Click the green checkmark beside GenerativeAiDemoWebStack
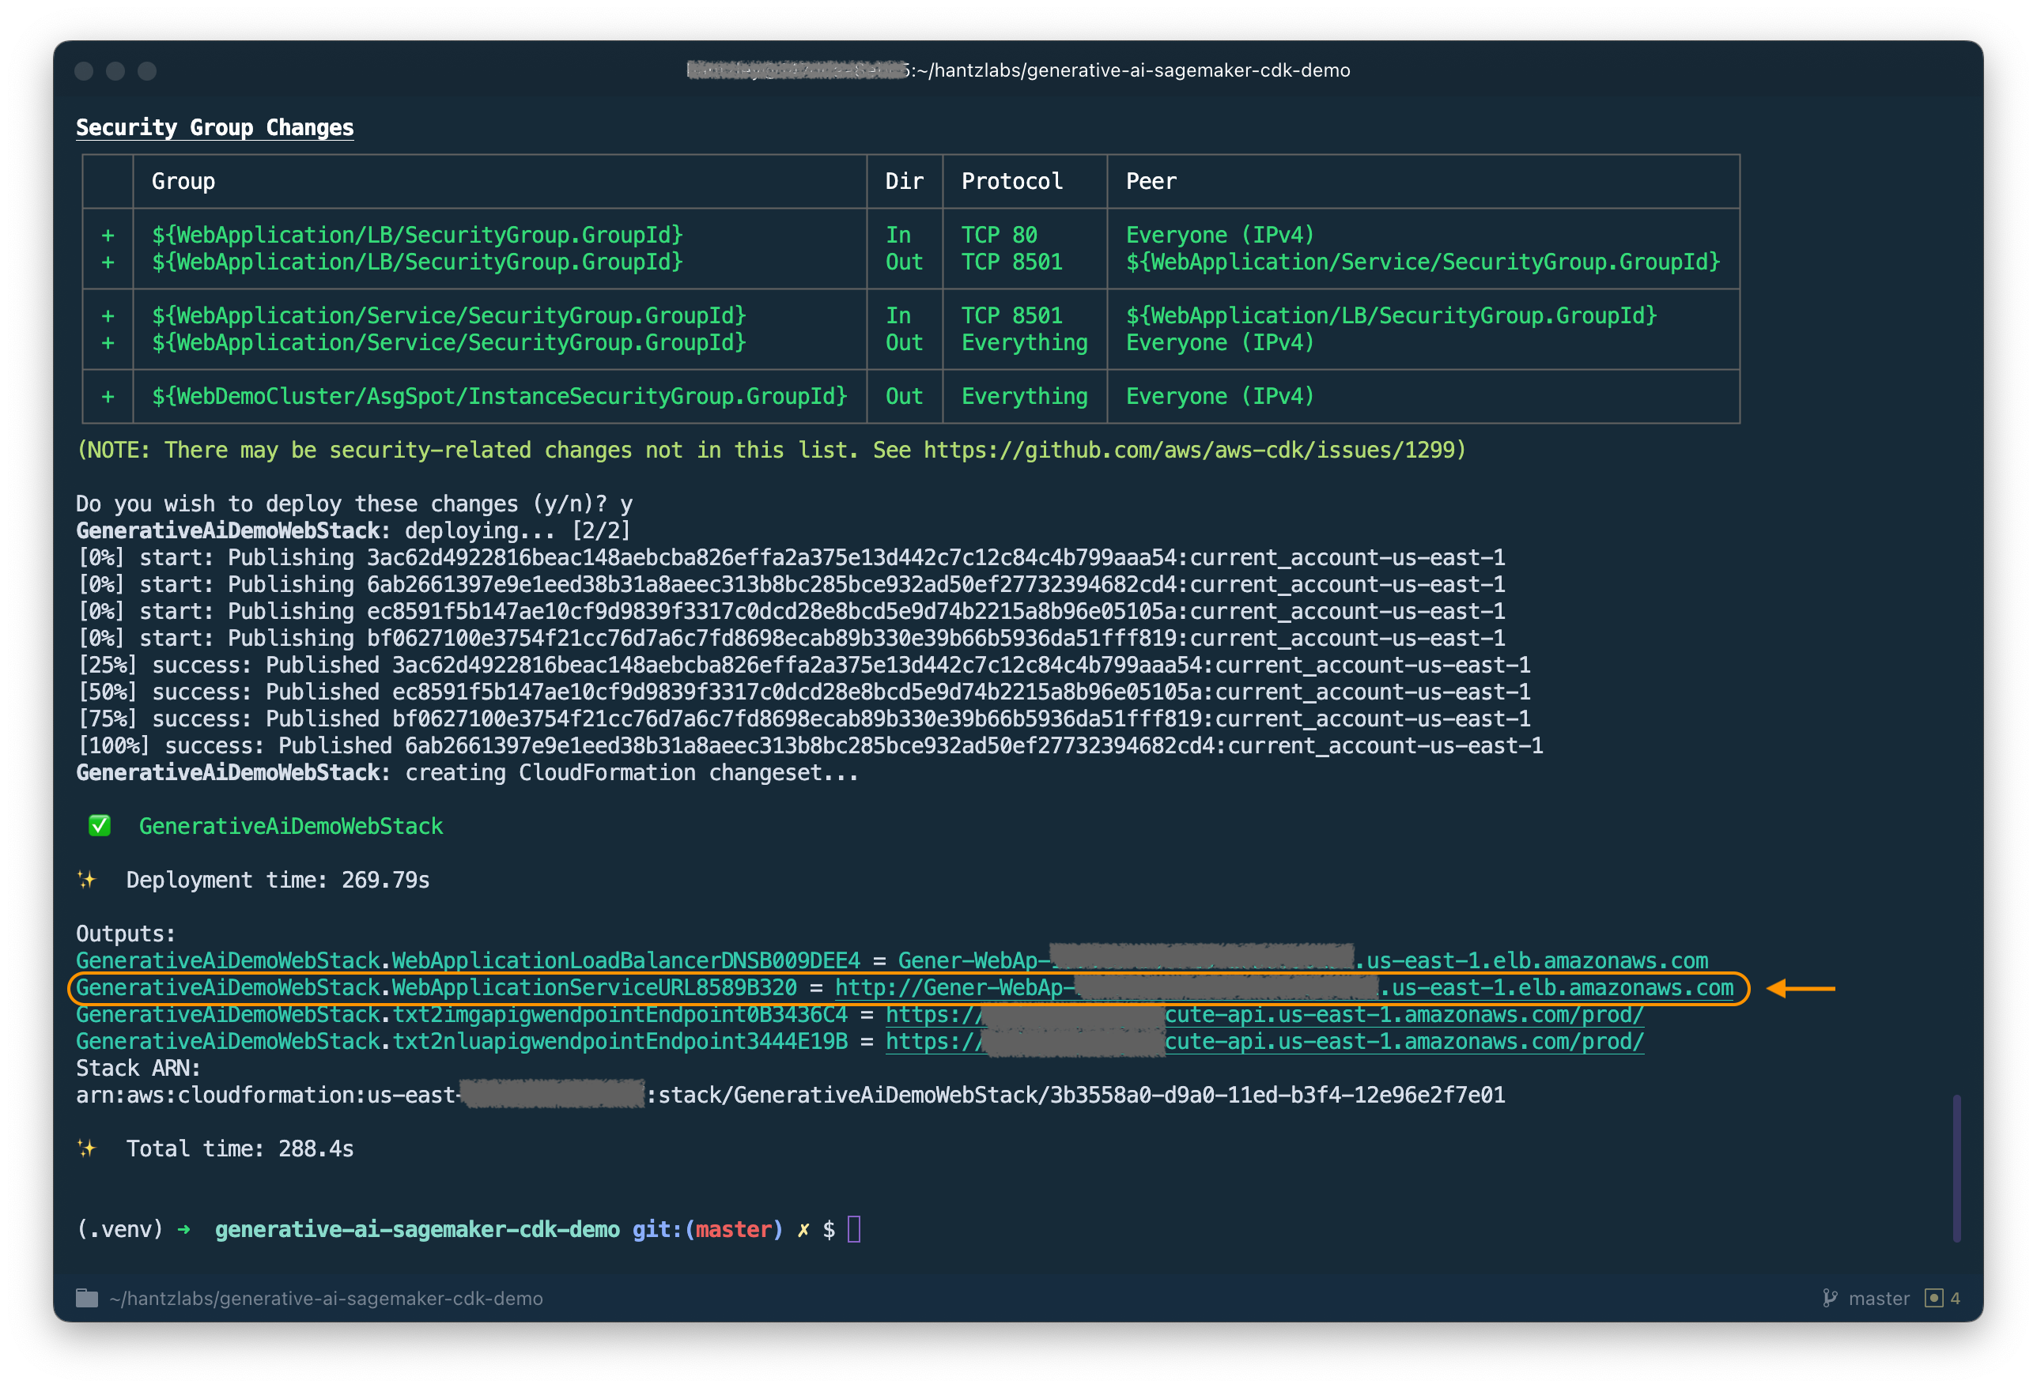This screenshot has height=1388, width=2037. tap(100, 825)
